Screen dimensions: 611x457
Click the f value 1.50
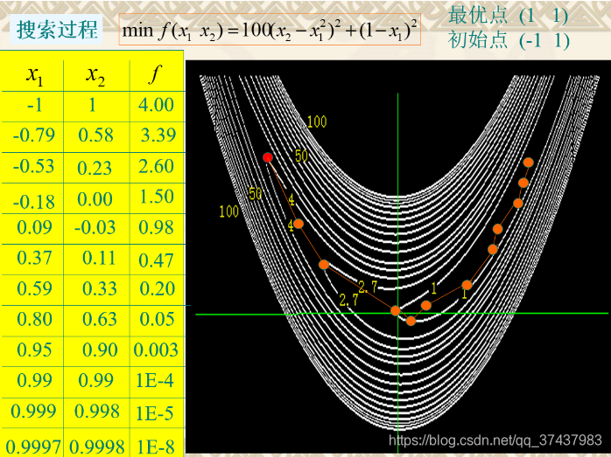(x=157, y=197)
